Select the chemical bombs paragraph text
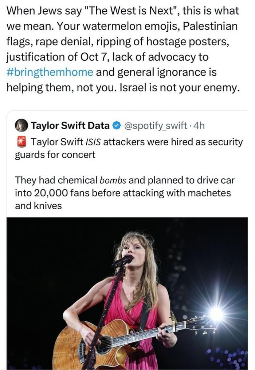The width and height of the screenshot is (255, 370). (x=124, y=192)
